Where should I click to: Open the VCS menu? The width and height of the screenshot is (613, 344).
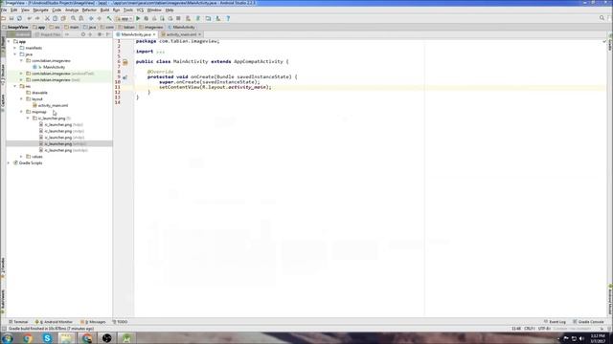pos(140,10)
